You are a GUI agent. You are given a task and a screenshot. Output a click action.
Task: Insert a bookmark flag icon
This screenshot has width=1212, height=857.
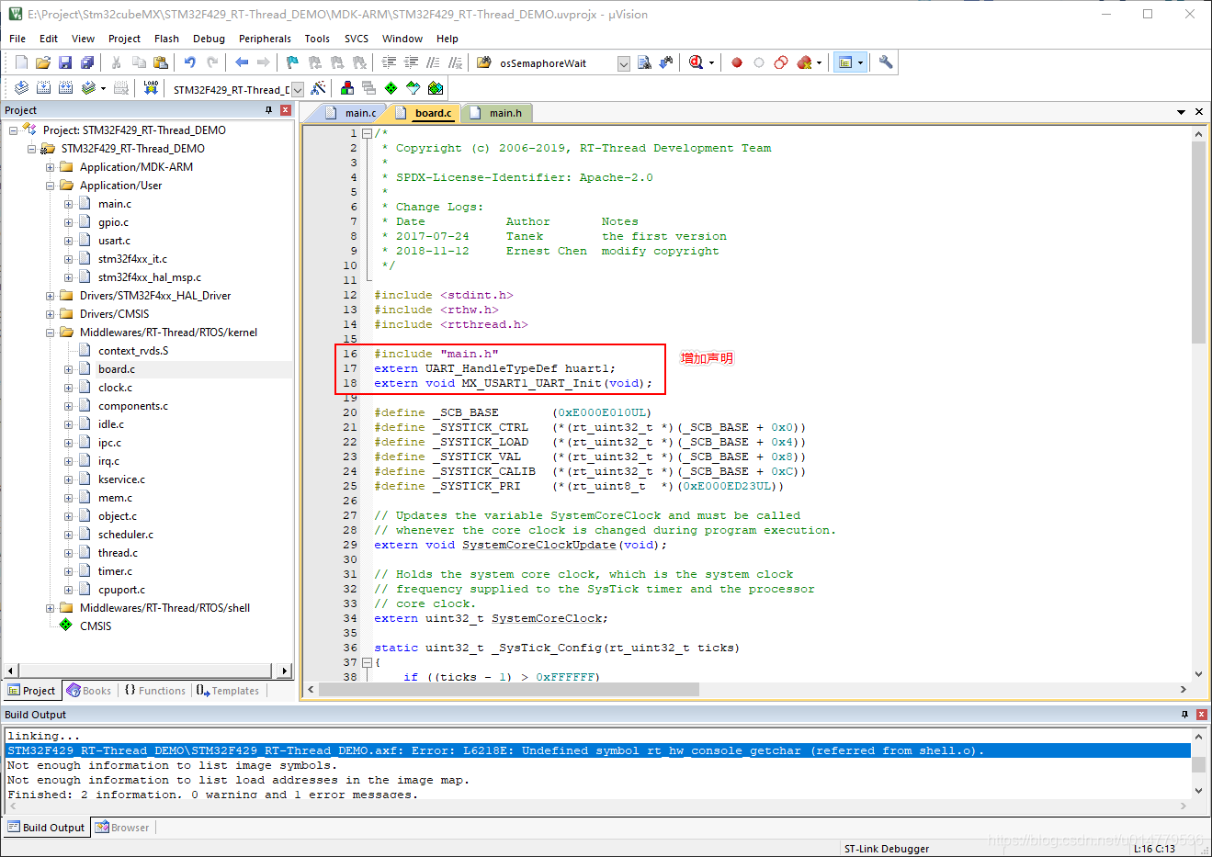coord(292,62)
